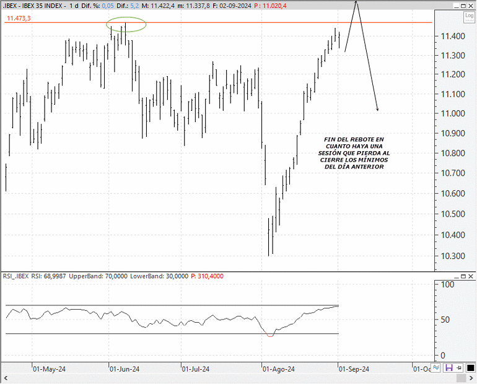
Task: Minimize the RSI indicator pane
Action: click(x=456, y=276)
